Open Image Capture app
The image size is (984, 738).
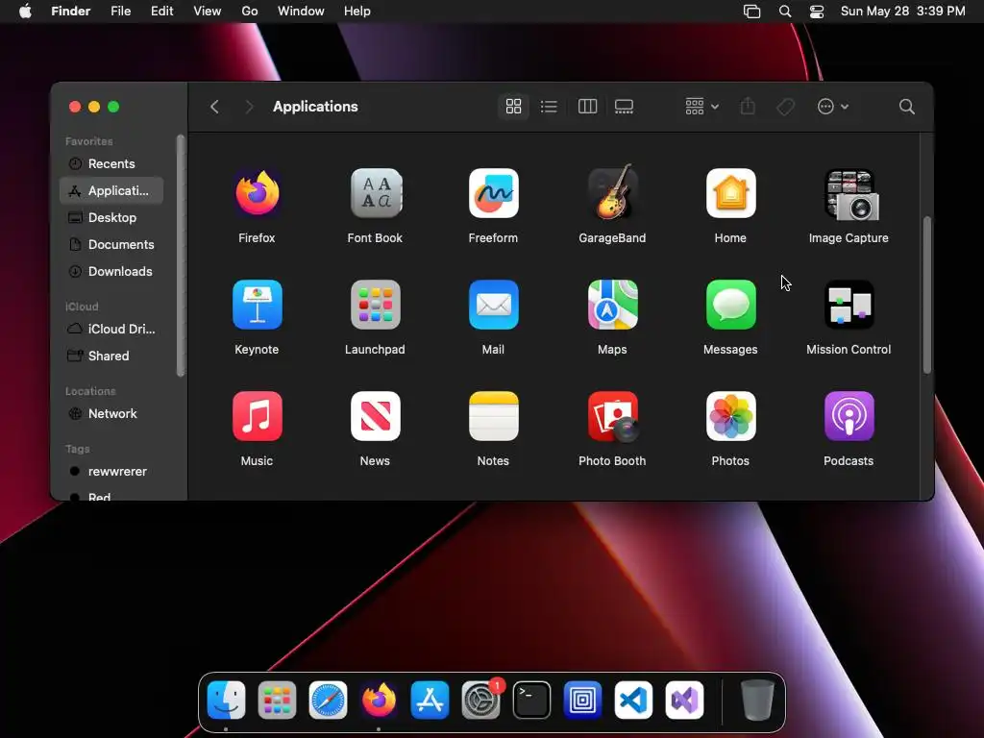click(x=849, y=194)
